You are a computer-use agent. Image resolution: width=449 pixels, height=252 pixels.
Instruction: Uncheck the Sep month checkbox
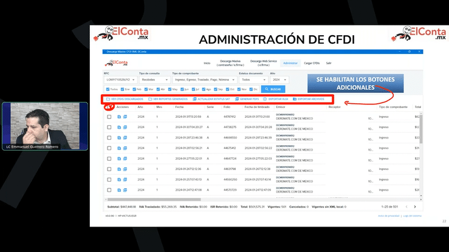pyautogui.click(x=216, y=89)
